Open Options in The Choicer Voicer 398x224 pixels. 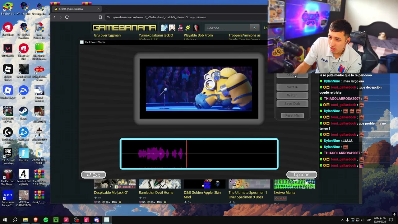pos(302,175)
